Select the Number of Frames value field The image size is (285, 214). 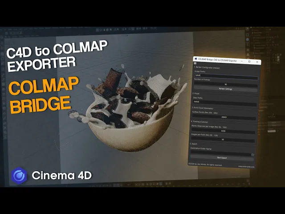click(226, 84)
